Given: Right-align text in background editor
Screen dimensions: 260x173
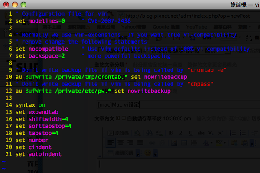Looking at the screenshot, I should [x=130, y=143].
